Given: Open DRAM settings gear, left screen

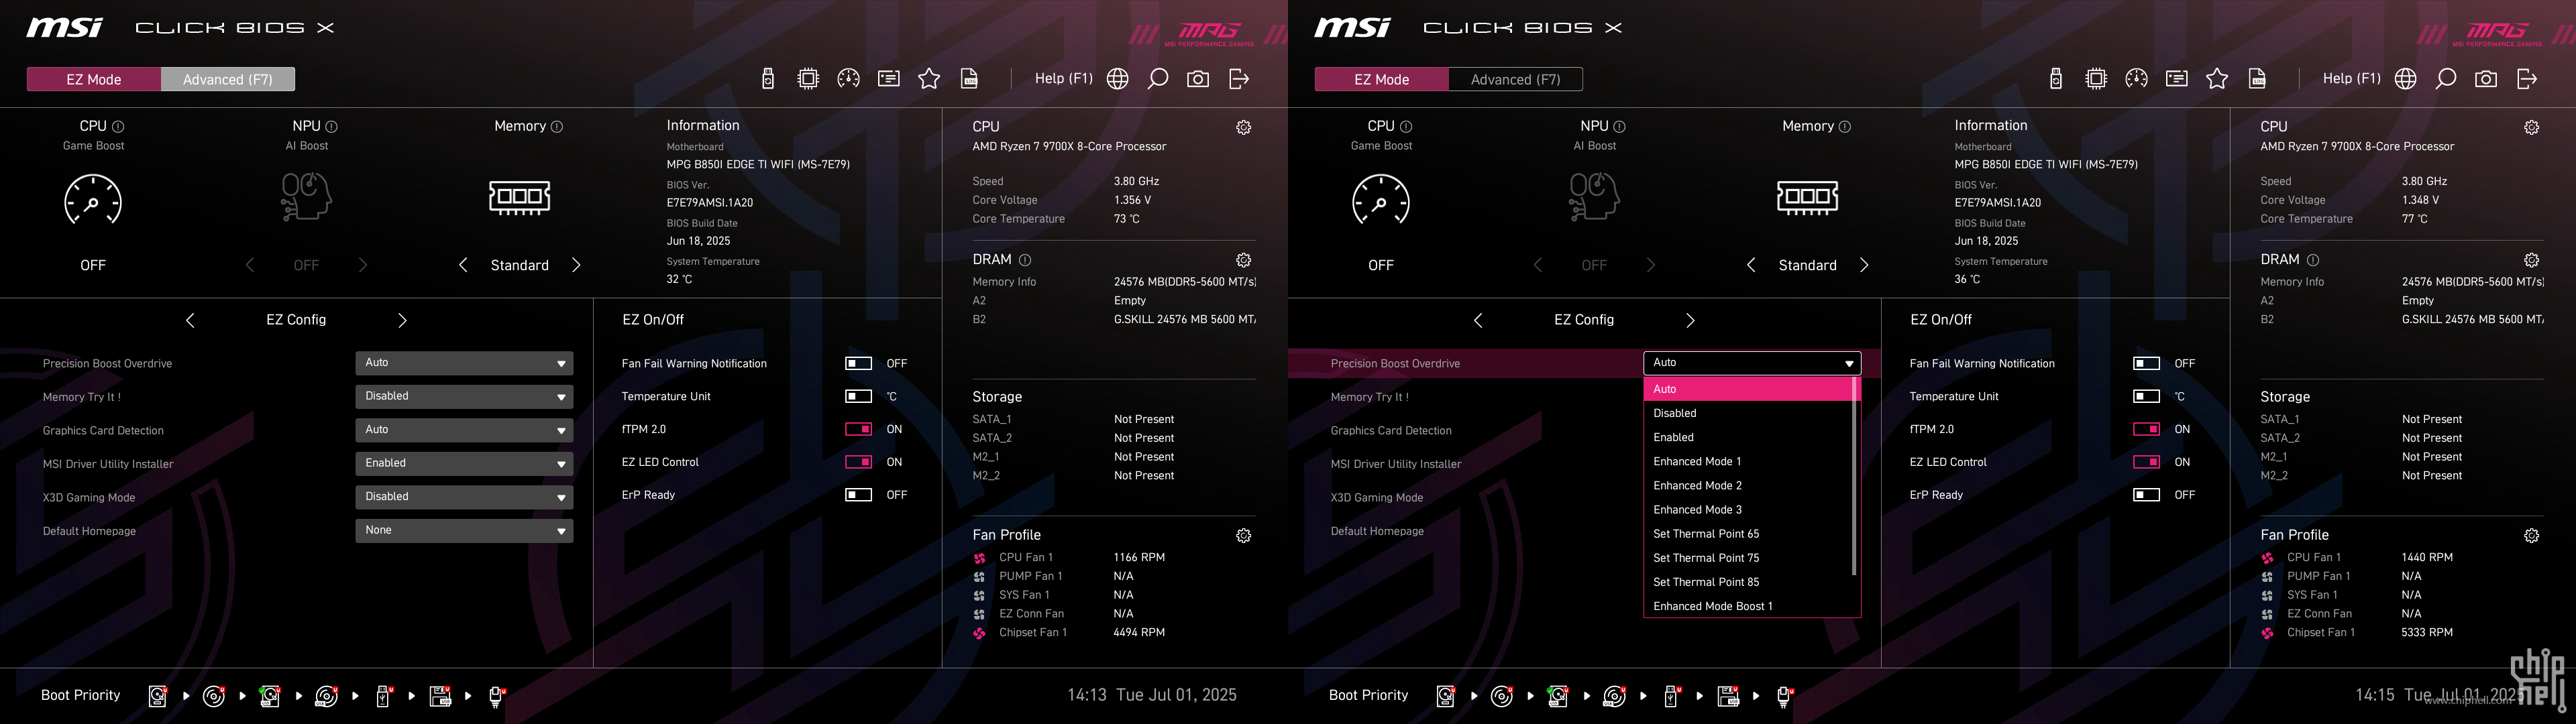Looking at the screenshot, I should pyautogui.click(x=1244, y=260).
